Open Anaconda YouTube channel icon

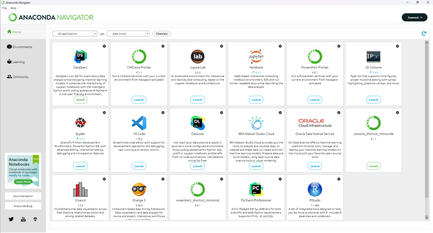[x=23, y=219]
